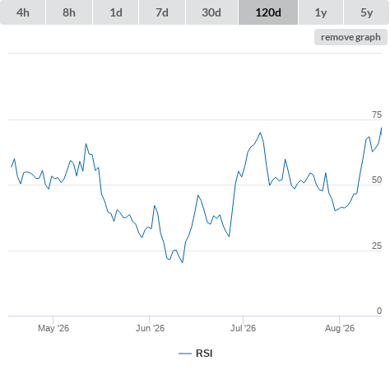This screenshot has height=375, width=390.
Task: Click the Aug '26 axis label
Action: (x=340, y=328)
